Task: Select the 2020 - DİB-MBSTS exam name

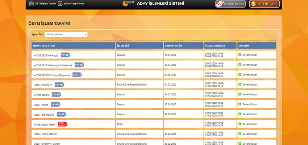Action: [x=44, y=115]
